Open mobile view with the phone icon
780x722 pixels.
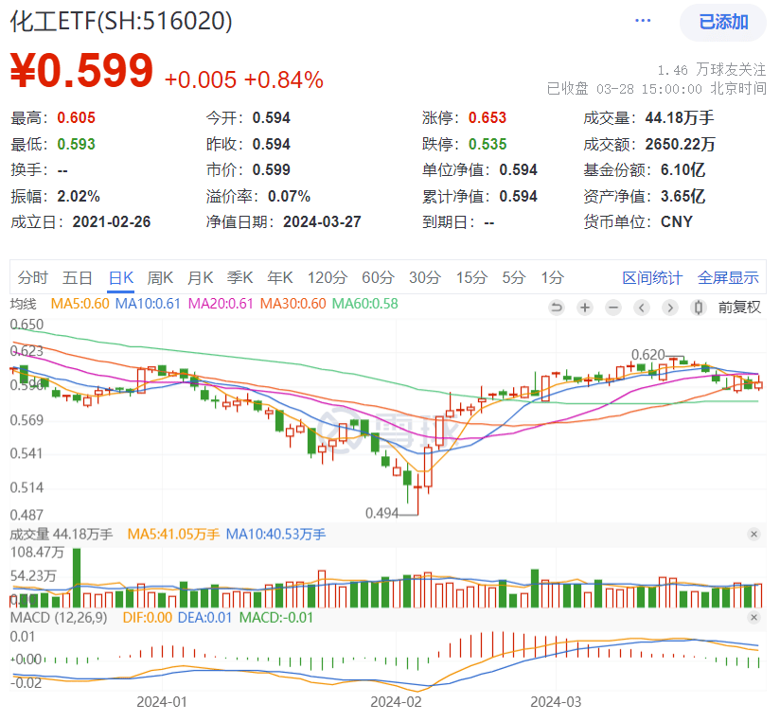point(698,308)
